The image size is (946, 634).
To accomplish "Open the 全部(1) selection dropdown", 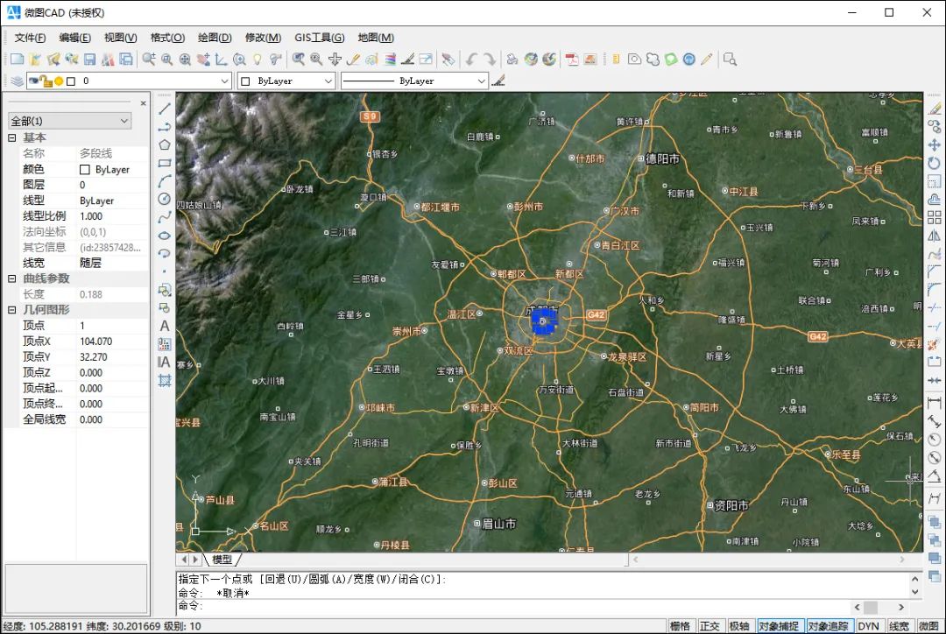I will point(70,121).
